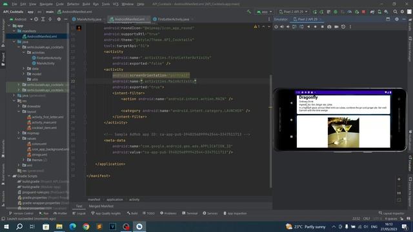This screenshot has width=413, height=232.
Task: Open Logcat tool window
Action: (x=79, y=213)
